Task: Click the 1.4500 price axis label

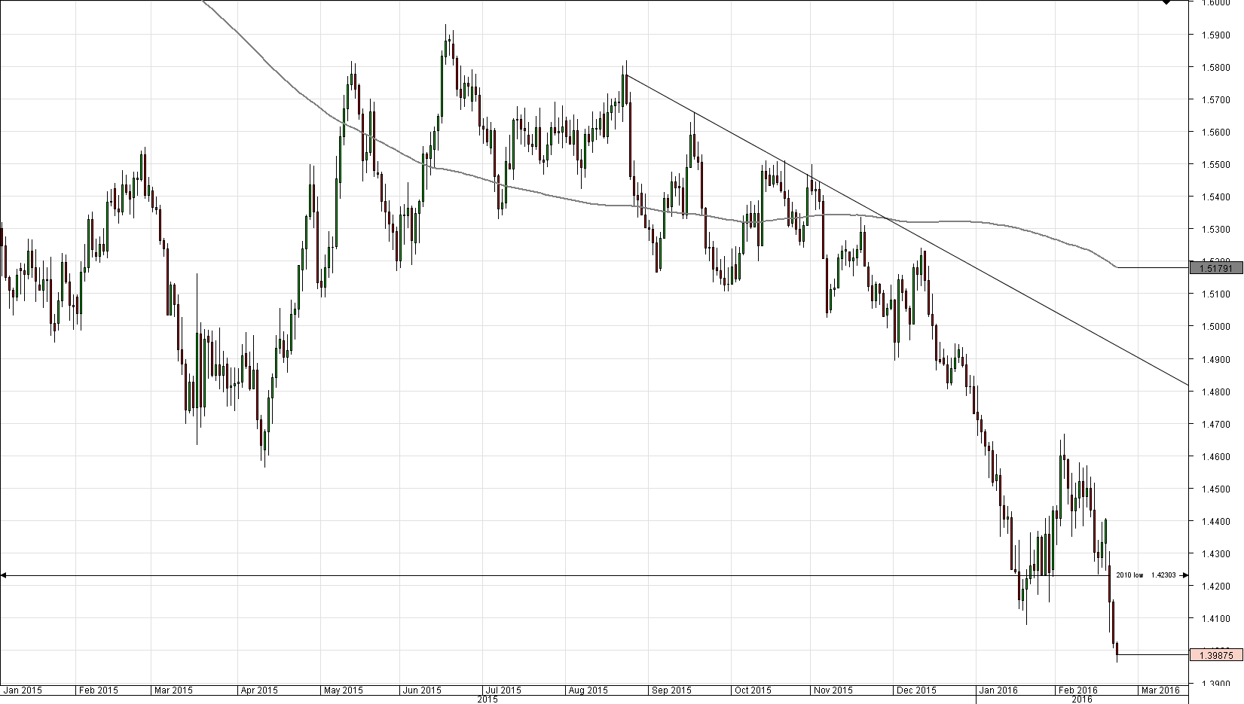Action: [1217, 489]
